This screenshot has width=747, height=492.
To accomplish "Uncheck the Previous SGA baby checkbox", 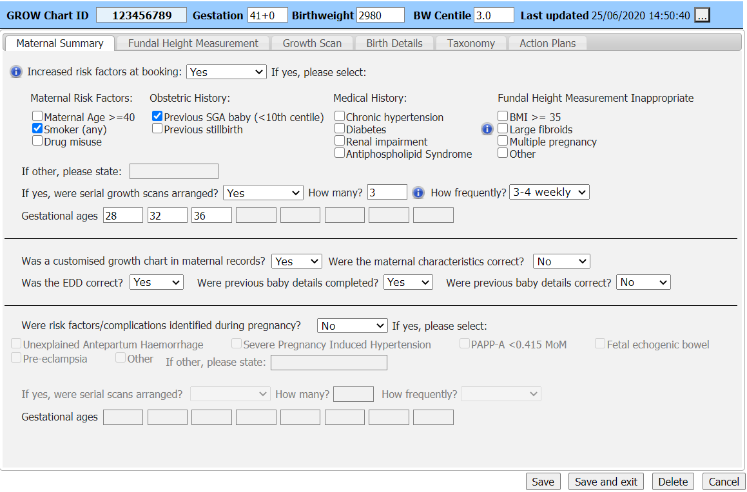I will [x=157, y=116].
